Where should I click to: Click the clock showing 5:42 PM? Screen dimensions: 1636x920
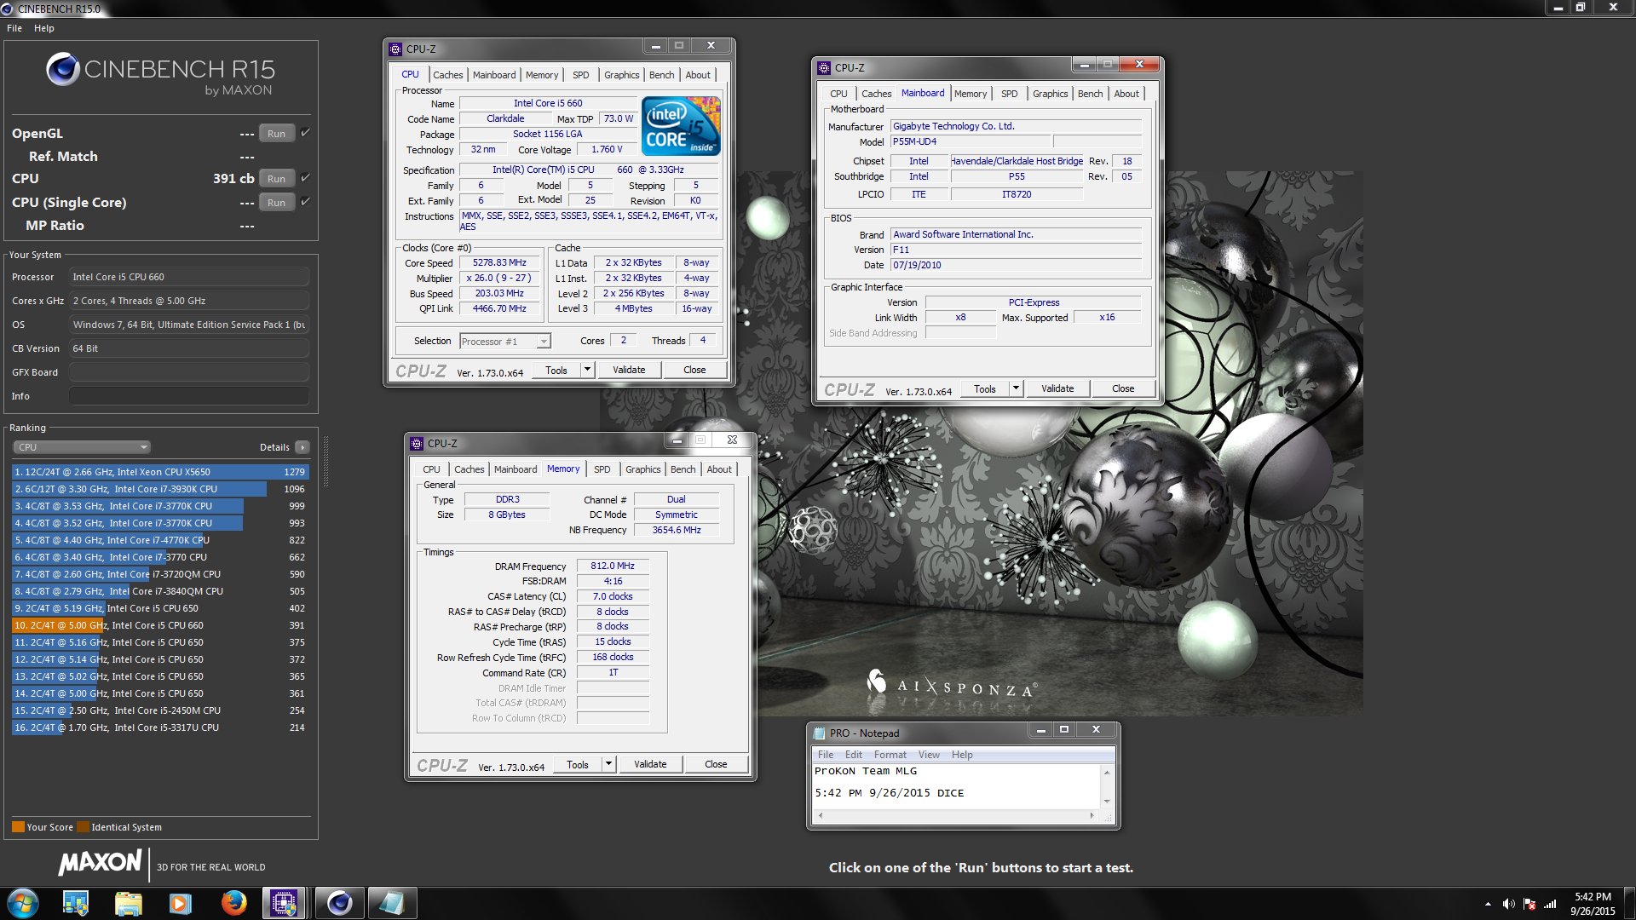(x=1592, y=897)
